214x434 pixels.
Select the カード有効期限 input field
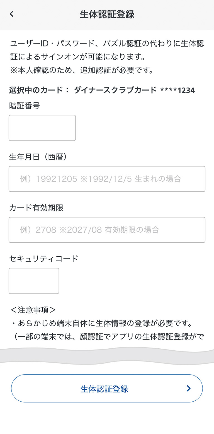[107, 230]
